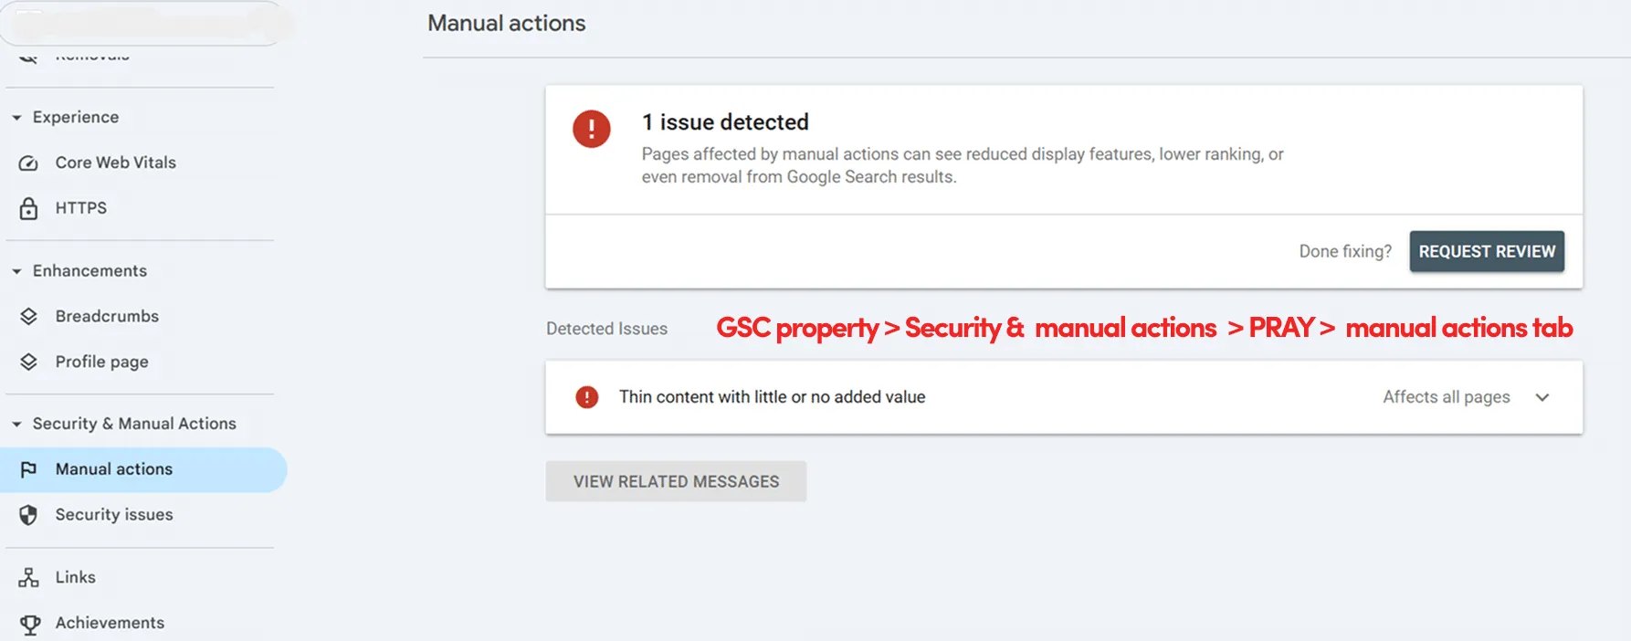
Task: Select Manual actions in the sidebar
Action: (113, 468)
